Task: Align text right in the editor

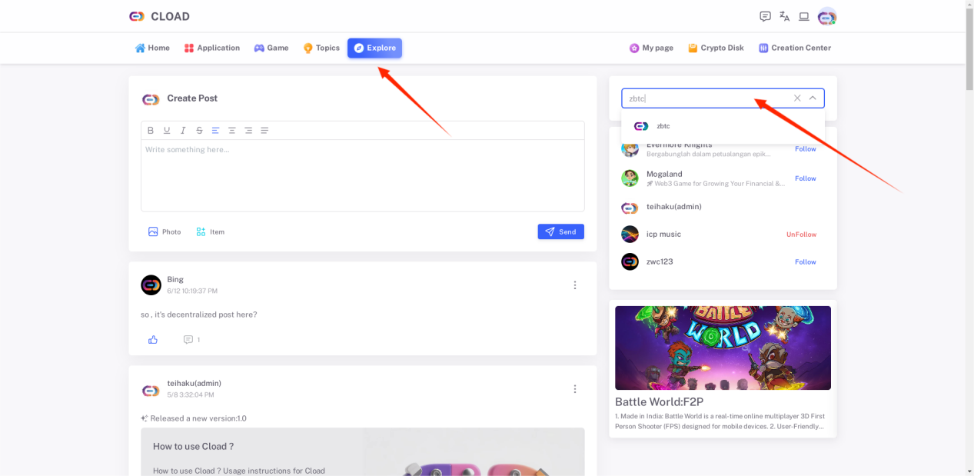Action: (x=248, y=130)
